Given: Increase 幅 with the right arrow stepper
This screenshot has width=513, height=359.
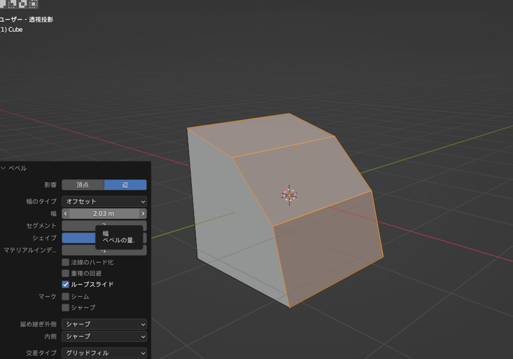Looking at the screenshot, I should 143,214.
